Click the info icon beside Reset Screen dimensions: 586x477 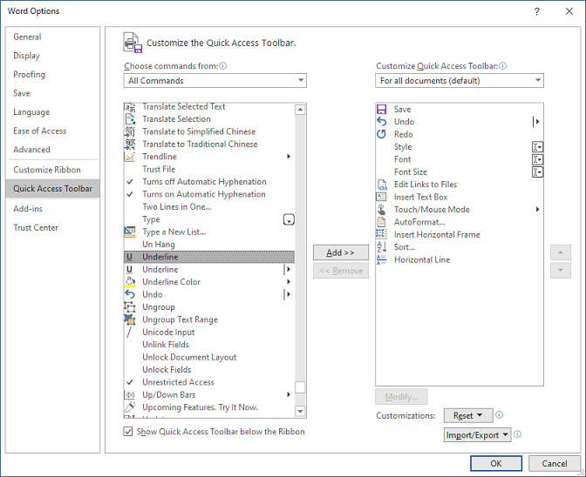[x=500, y=414]
